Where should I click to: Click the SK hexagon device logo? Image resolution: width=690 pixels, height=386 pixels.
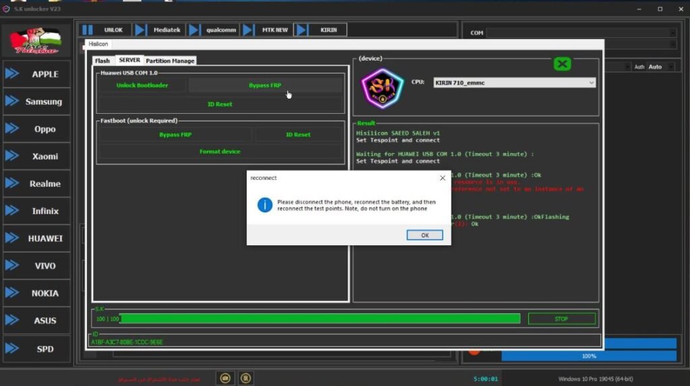[x=383, y=88]
